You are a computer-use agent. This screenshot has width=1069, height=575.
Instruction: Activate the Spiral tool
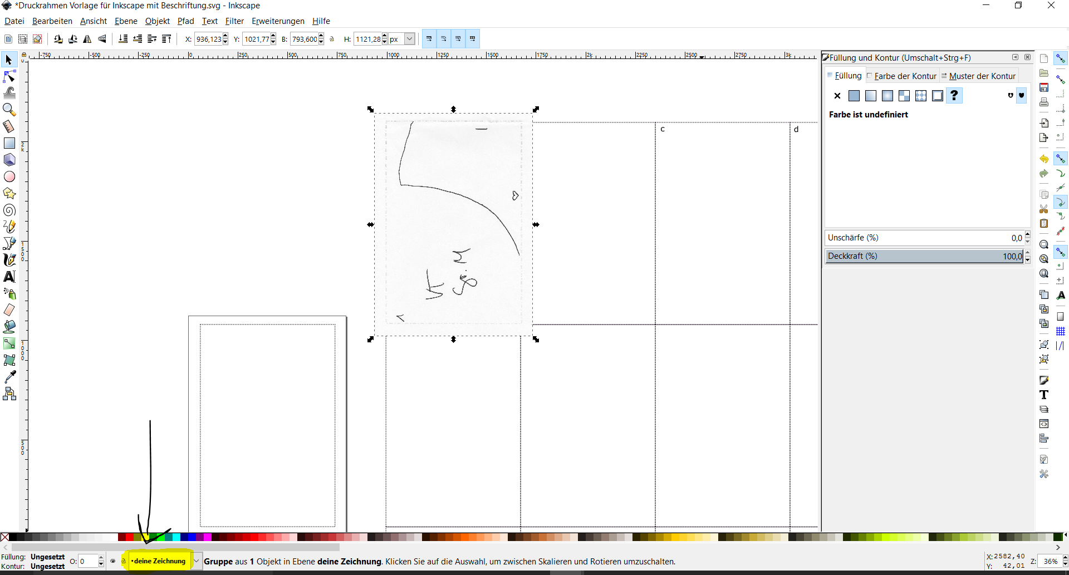click(9, 210)
